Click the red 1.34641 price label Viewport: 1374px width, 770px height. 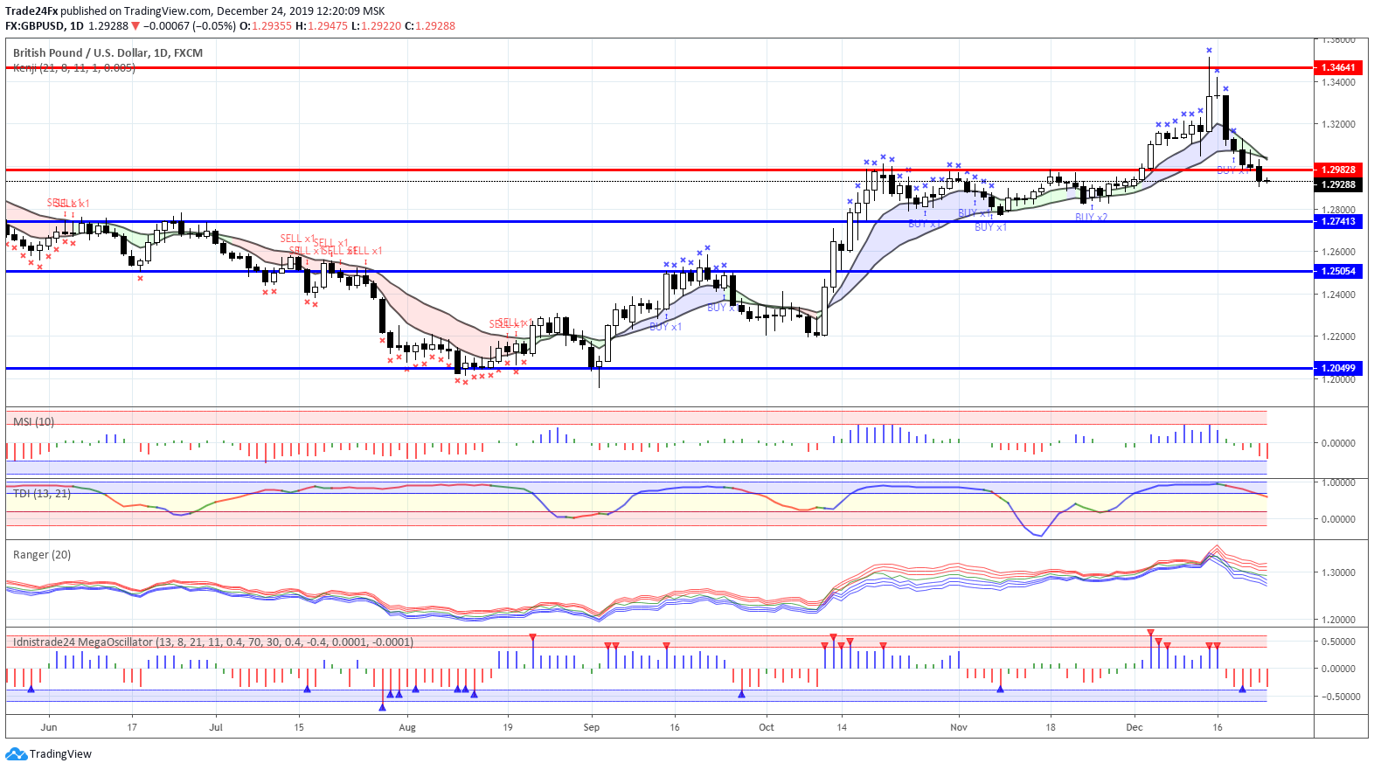1338,67
